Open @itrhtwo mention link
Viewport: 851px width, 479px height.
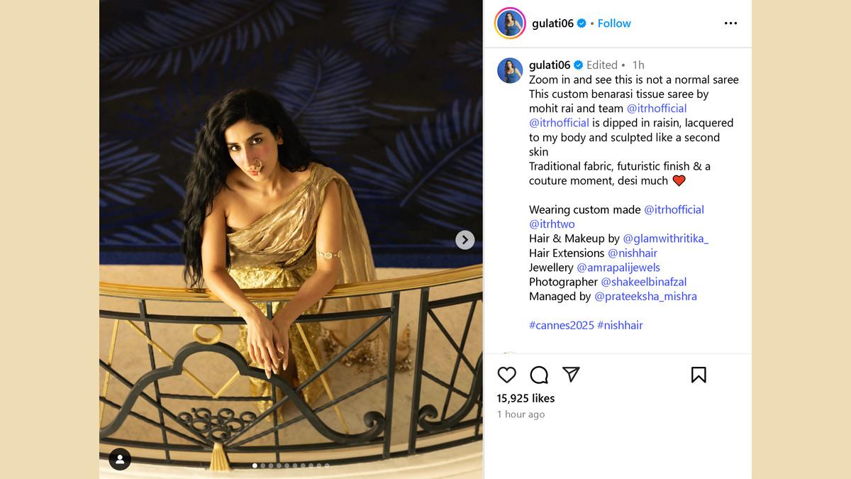552,224
